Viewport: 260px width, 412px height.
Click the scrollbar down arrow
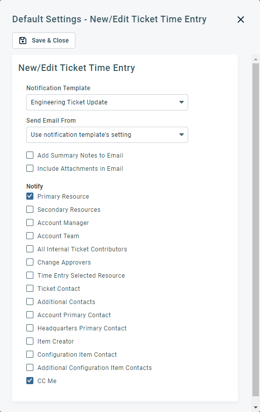click(255, 407)
